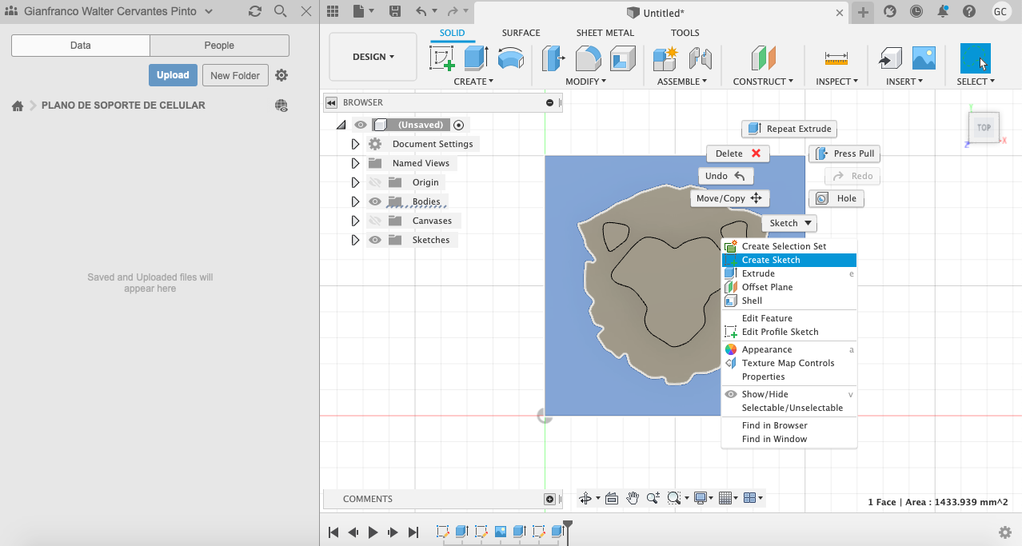The width and height of the screenshot is (1022, 546).
Task: Open the notifications bell
Action: tap(943, 11)
